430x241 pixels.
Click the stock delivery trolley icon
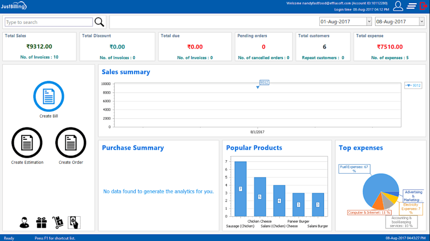pos(58,222)
